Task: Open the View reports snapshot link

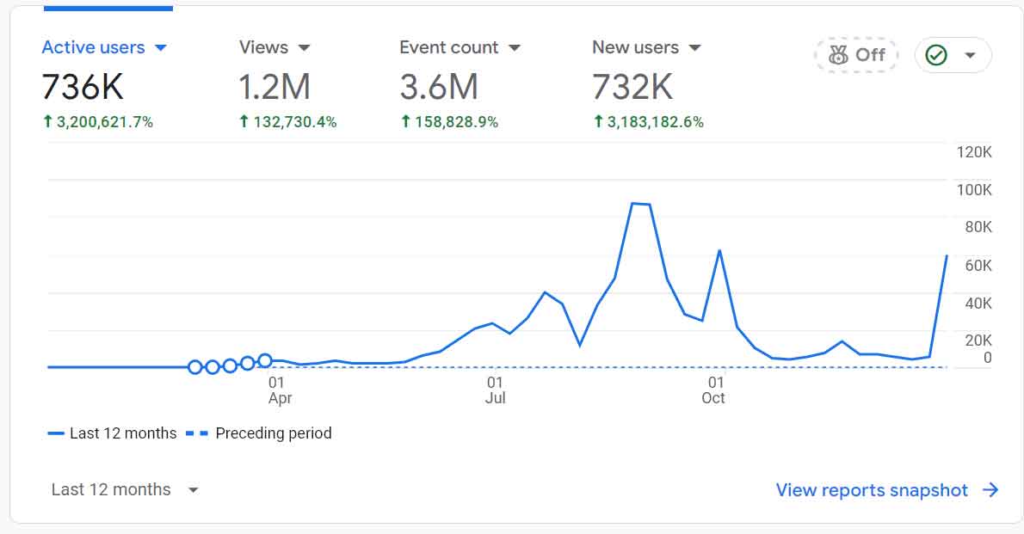Action: click(x=872, y=490)
